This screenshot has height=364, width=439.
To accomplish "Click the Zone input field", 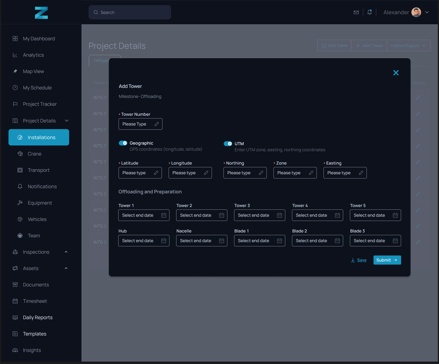I will click(295, 173).
